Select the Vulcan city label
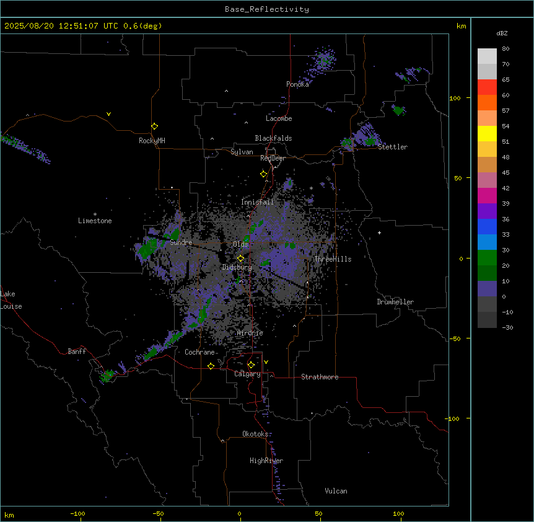The image size is (534, 522). click(336, 491)
